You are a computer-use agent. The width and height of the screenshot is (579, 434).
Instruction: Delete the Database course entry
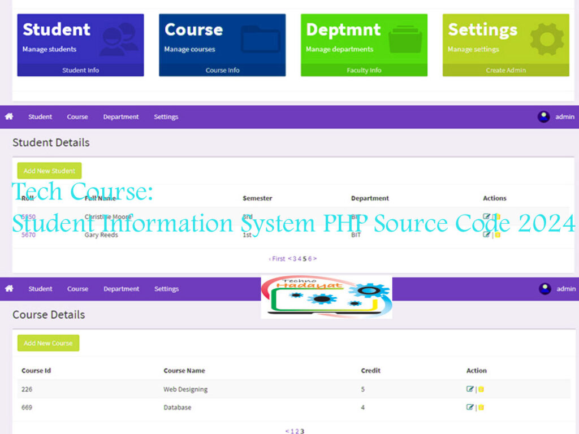(x=479, y=407)
